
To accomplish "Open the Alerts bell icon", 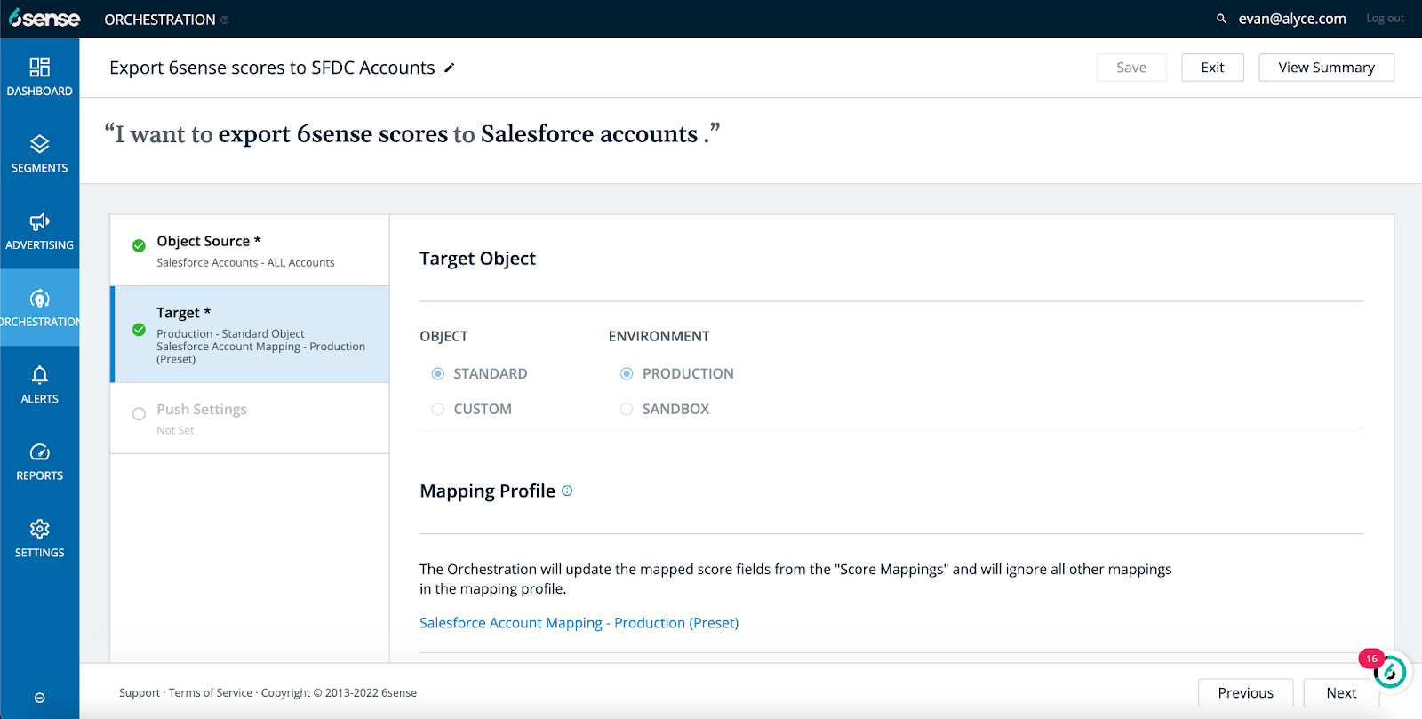I will coord(40,375).
